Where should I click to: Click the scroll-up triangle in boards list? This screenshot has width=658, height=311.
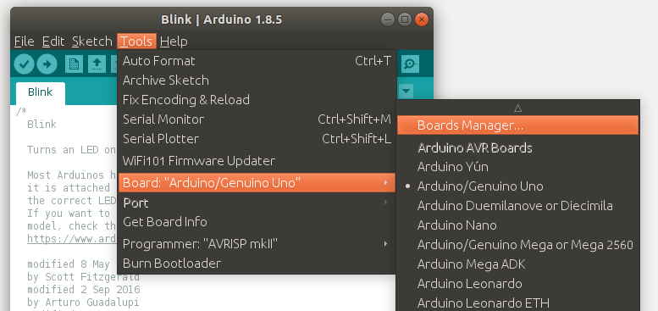tap(517, 108)
